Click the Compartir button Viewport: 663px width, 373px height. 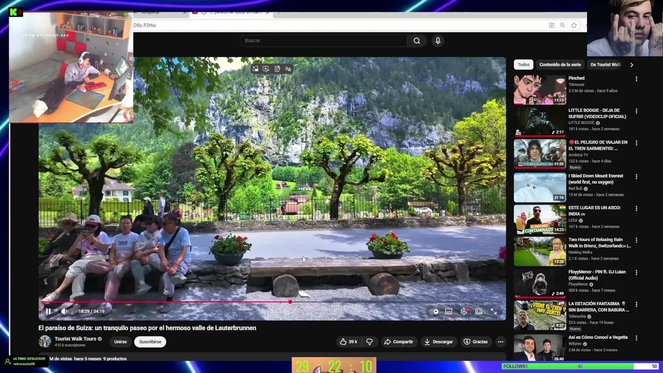(398, 342)
